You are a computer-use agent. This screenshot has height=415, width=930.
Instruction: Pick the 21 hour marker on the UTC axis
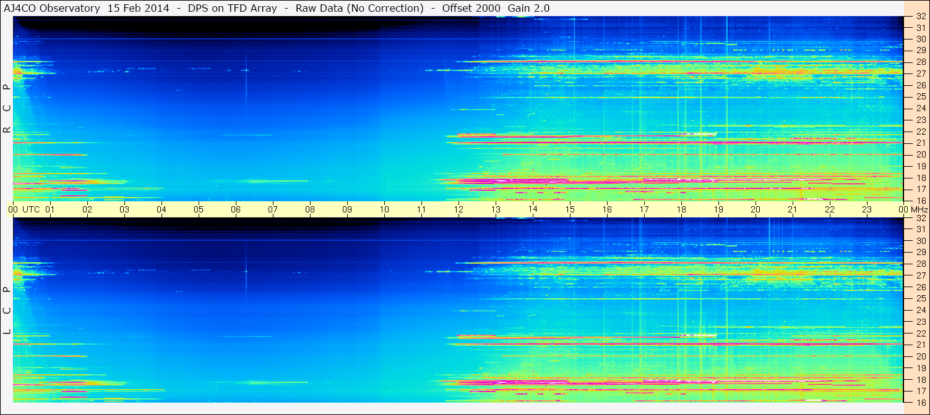(x=793, y=209)
